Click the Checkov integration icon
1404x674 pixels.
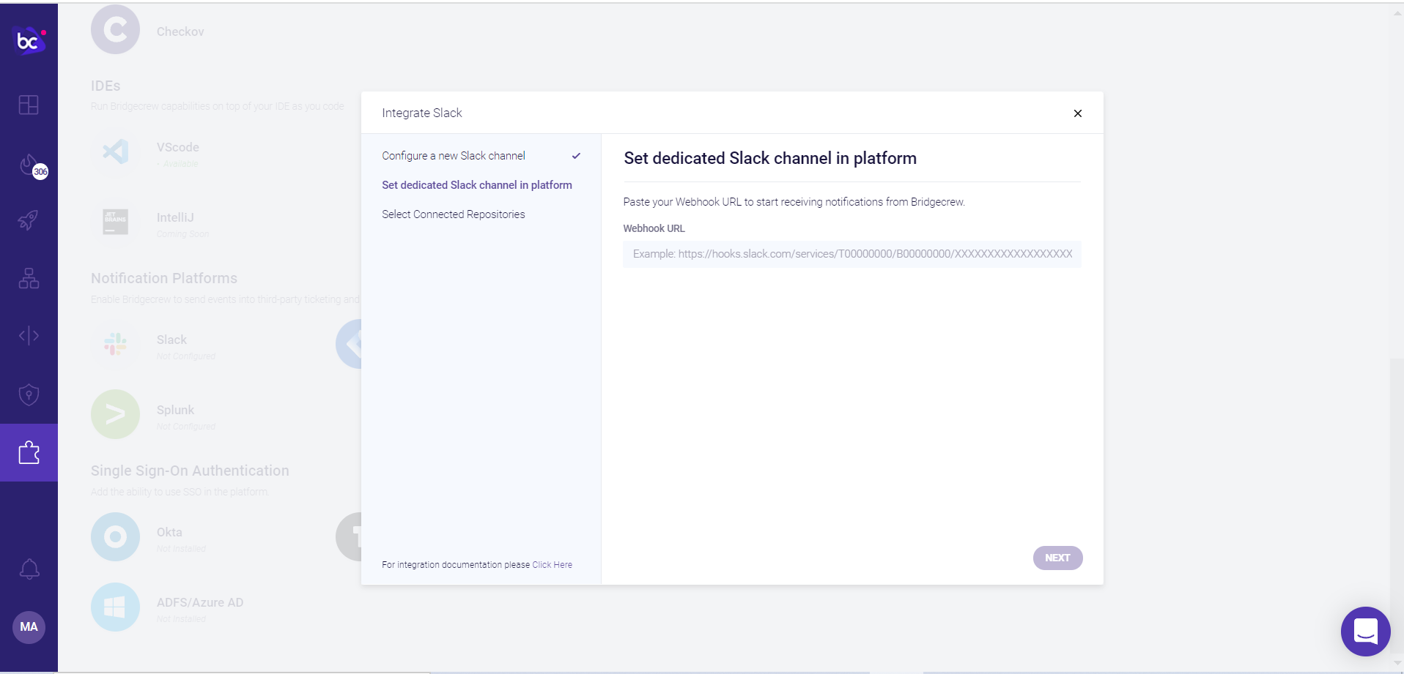coord(115,29)
